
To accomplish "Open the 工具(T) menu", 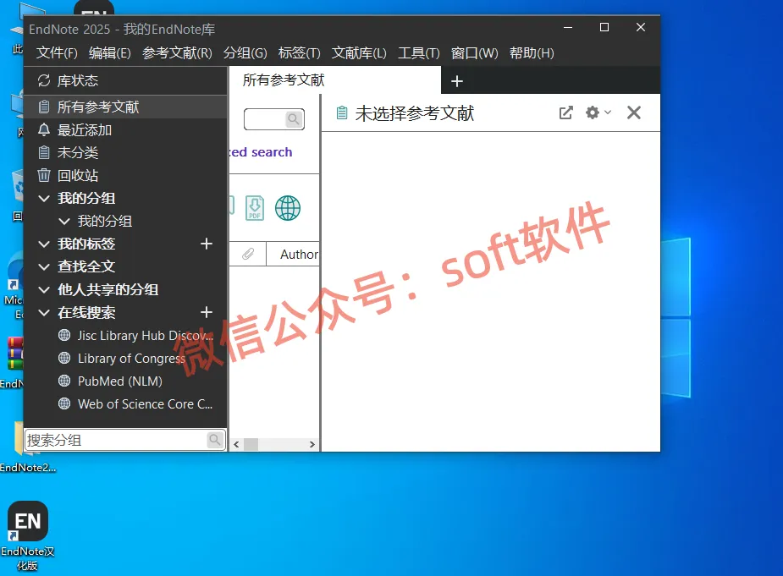I will (418, 53).
